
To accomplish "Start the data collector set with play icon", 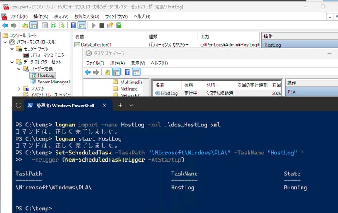I will click(x=93, y=25).
